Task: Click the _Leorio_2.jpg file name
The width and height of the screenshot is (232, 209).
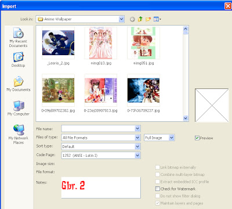Action: (58, 63)
